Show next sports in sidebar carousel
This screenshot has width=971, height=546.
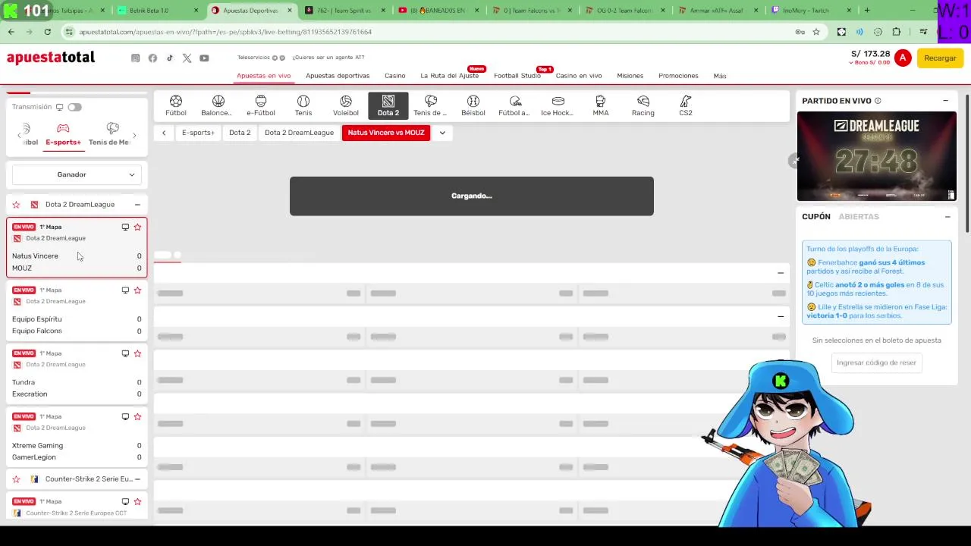coord(134,136)
